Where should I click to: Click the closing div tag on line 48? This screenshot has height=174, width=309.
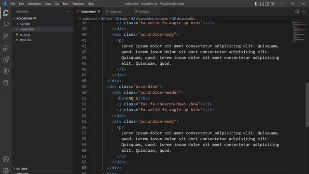114,81
